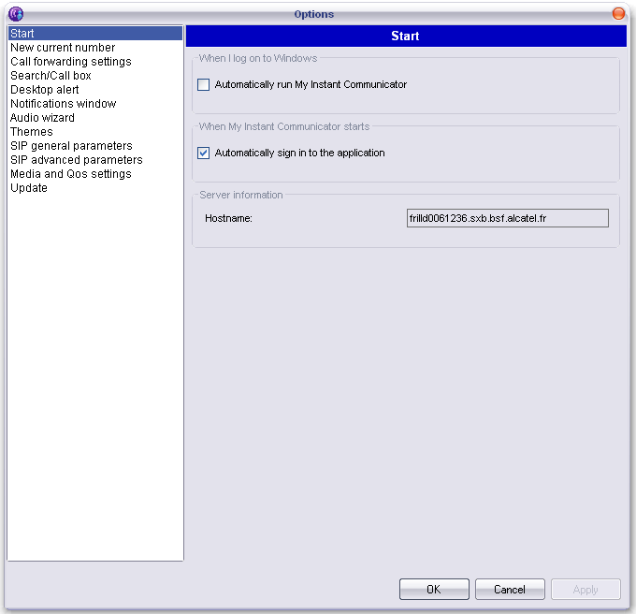Click the Cancel button

[510, 590]
